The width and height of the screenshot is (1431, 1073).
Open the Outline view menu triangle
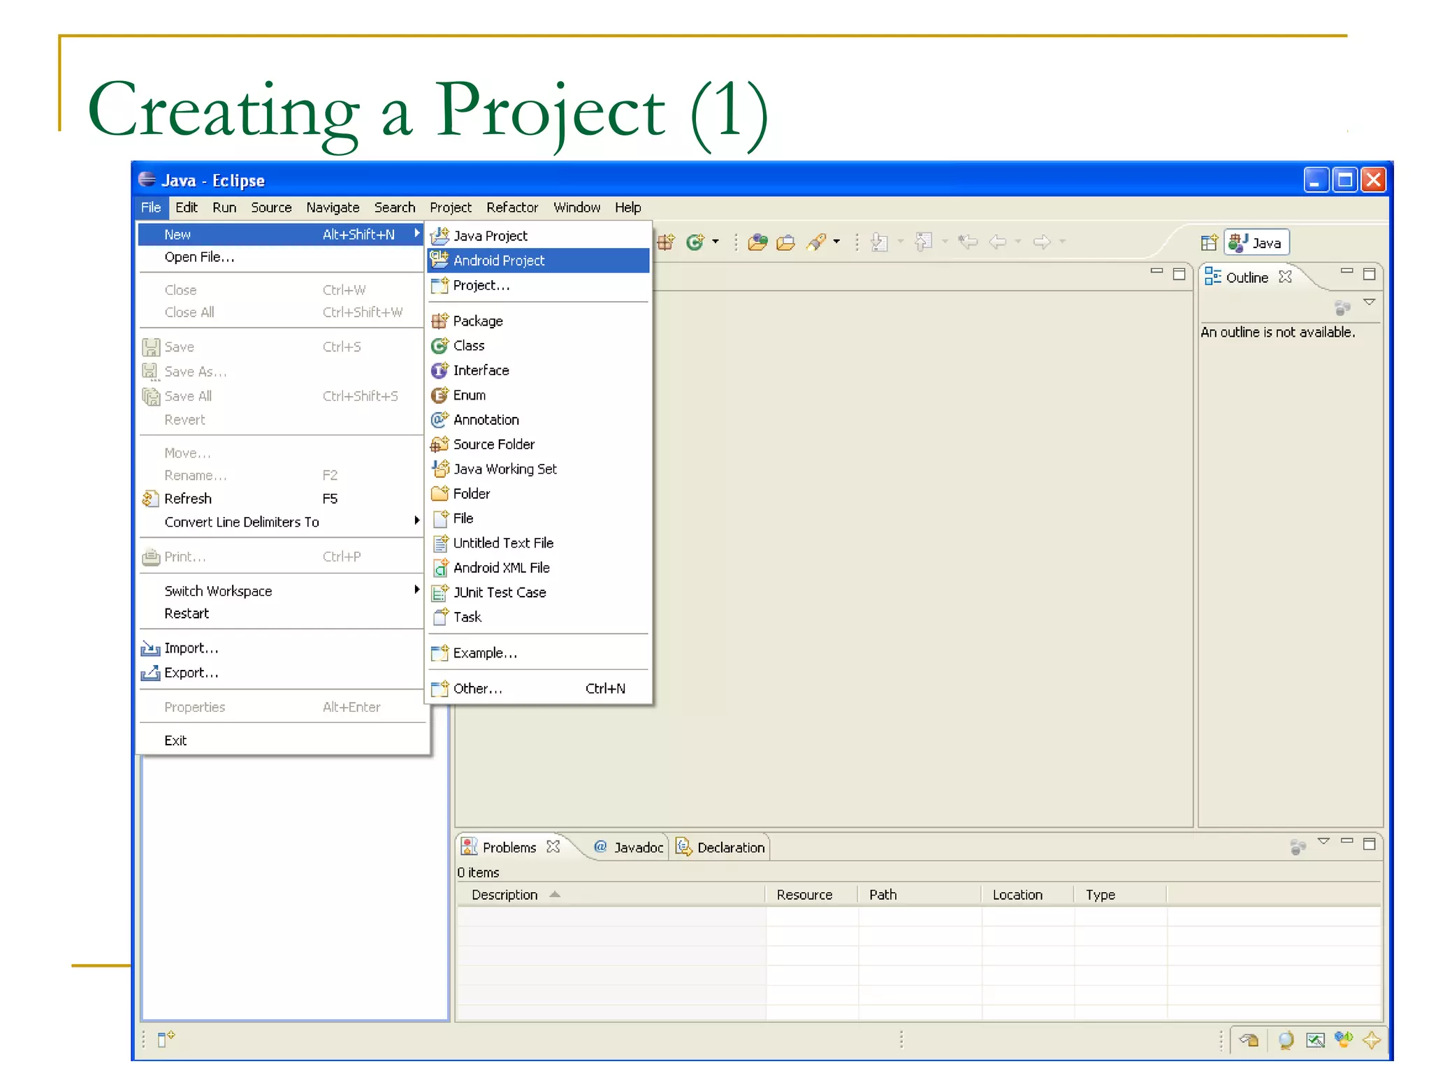coord(1370,302)
